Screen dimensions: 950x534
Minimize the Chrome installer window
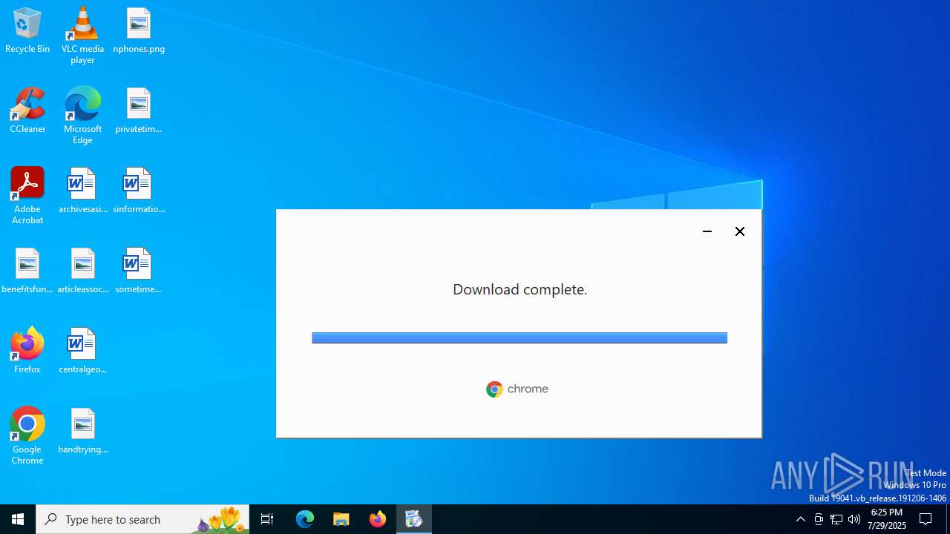[x=707, y=231]
